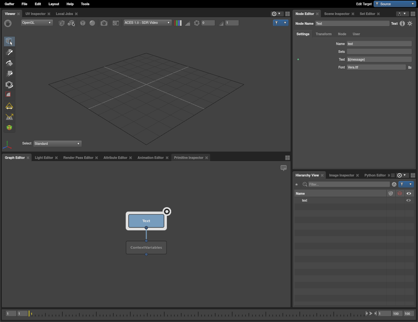
Task: Open node info icon beside Text label
Action: [402, 23]
